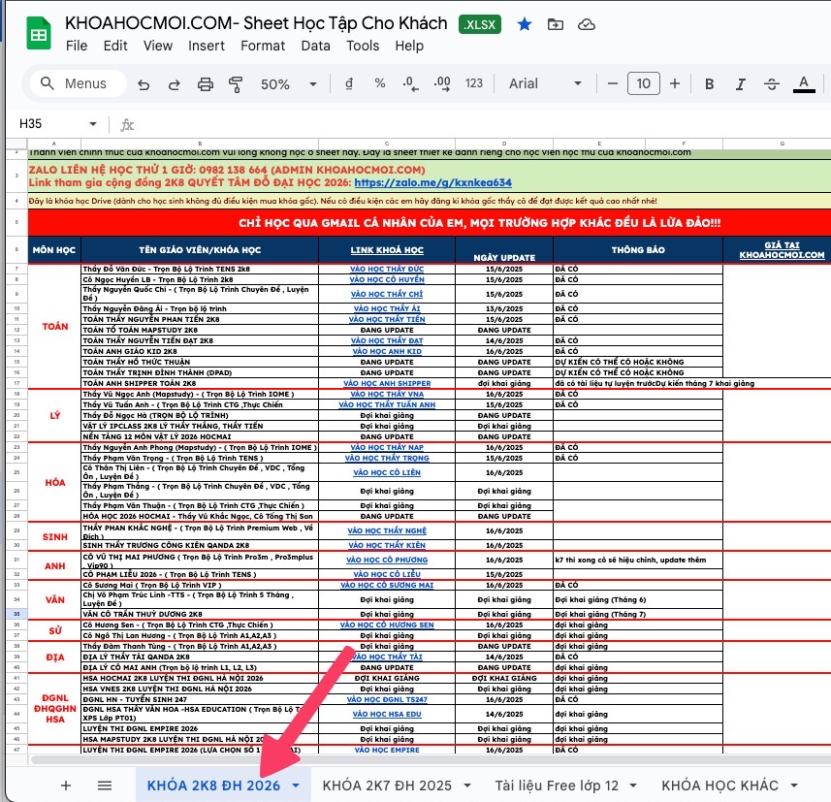Open KHÓA 2K7 ĐH 2025 tab dropdown arrow
This screenshot has width=831, height=802.
click(467, 786)
